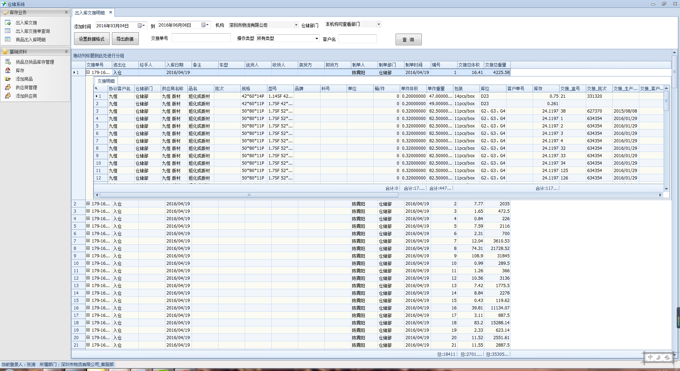
Task: Click the 设置数据格式 button
Action: pos(92,39)
